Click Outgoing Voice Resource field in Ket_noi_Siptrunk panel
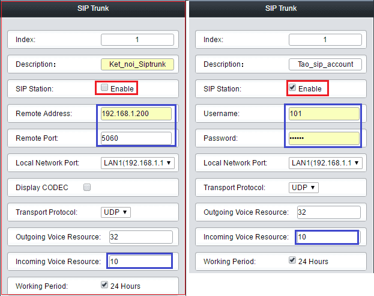Image resolution: width=374 pixels, height=296 pixels. tap(140, 236)
